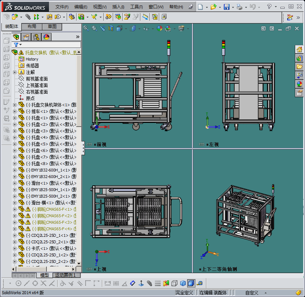Click the Save icon in the title toolbar

(x=226, y=7)
